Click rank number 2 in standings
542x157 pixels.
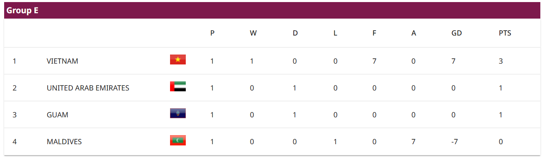(x=14, y=88)
